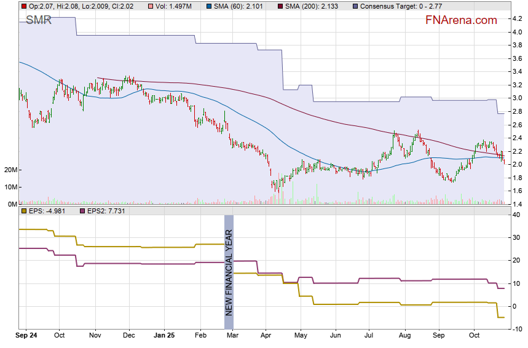Click the SMR ticker symbol label
Screen dimensions: 528x348
click(x=39, y=21)
